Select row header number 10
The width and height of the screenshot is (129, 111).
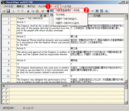point(6,70)
